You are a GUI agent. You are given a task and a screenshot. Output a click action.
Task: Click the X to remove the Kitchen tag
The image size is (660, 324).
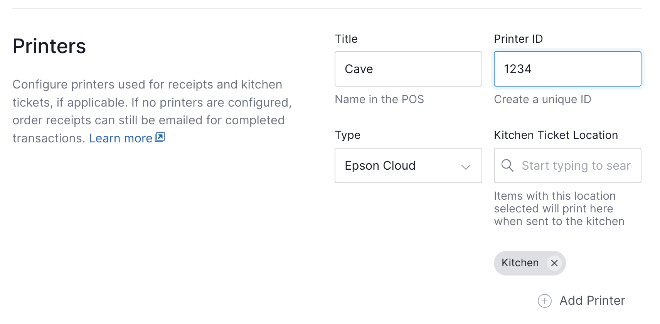tap(554, 263)
